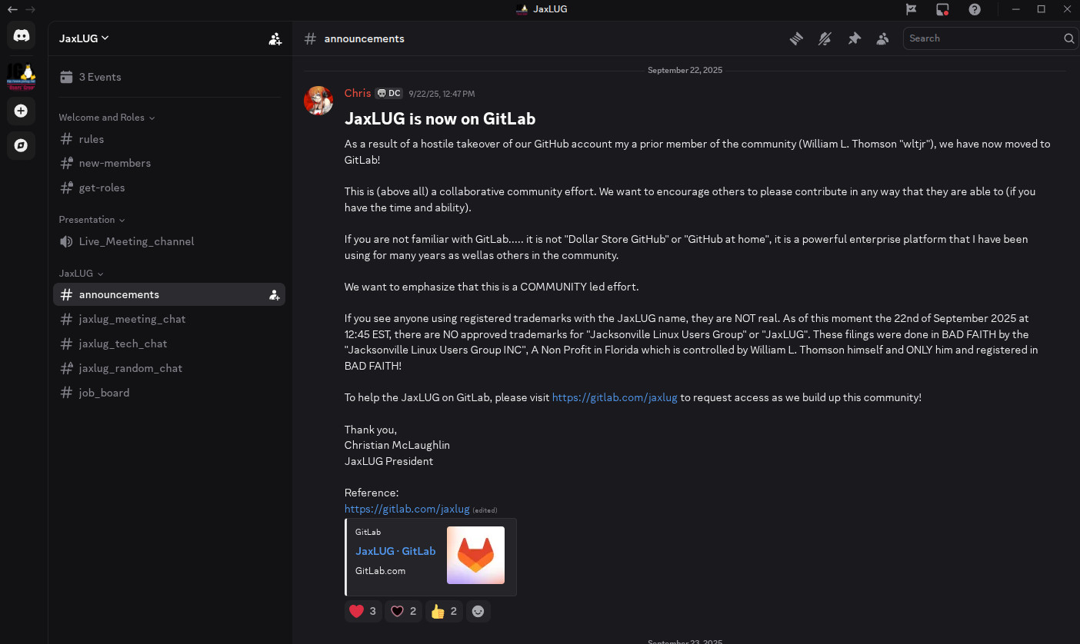Show the Member List
1080x644 pixels.
coord(882,38)
